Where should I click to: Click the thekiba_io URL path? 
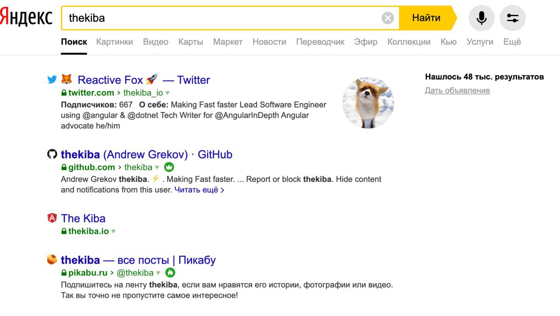point(143,93)
